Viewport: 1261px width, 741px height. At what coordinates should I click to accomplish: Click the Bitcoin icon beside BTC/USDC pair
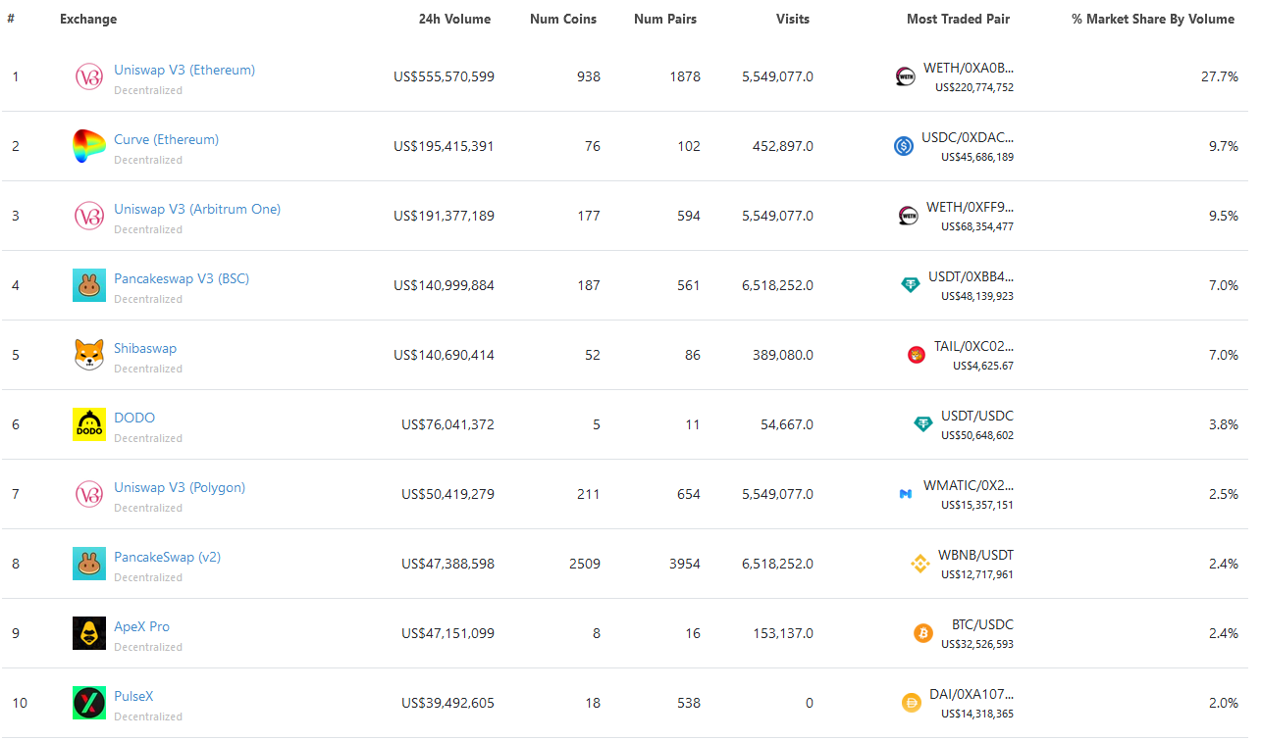[923, 633]
